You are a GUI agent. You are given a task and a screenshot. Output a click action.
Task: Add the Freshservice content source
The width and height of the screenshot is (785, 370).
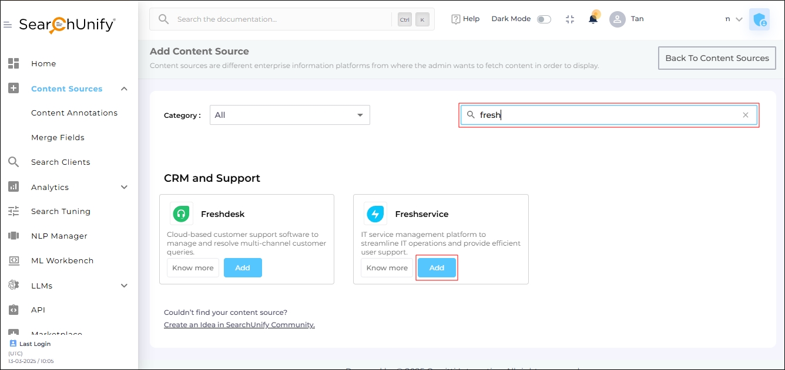(437, 268)
